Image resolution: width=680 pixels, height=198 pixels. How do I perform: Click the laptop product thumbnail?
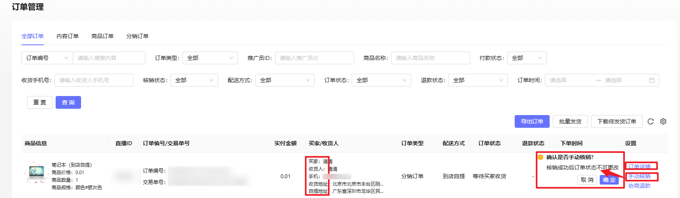pos(36,173)
